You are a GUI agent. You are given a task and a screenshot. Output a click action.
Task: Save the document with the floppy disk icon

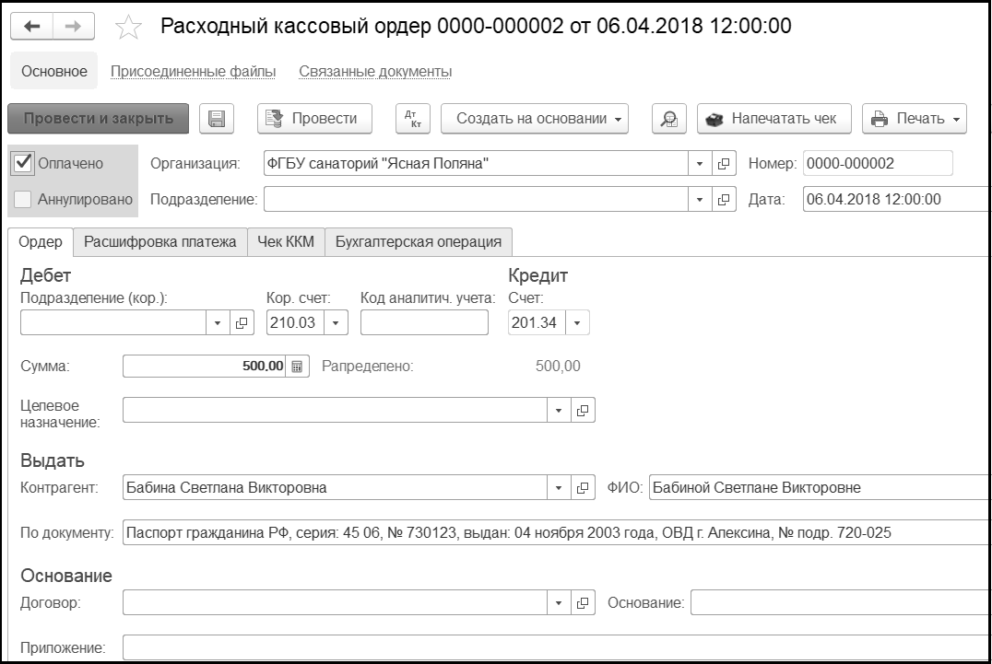217,119
